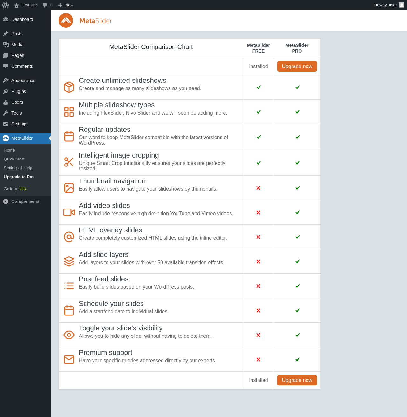Viewport: 407px width, 417px height.
Task: Open the Test site home link
Action: click(25, 5)
